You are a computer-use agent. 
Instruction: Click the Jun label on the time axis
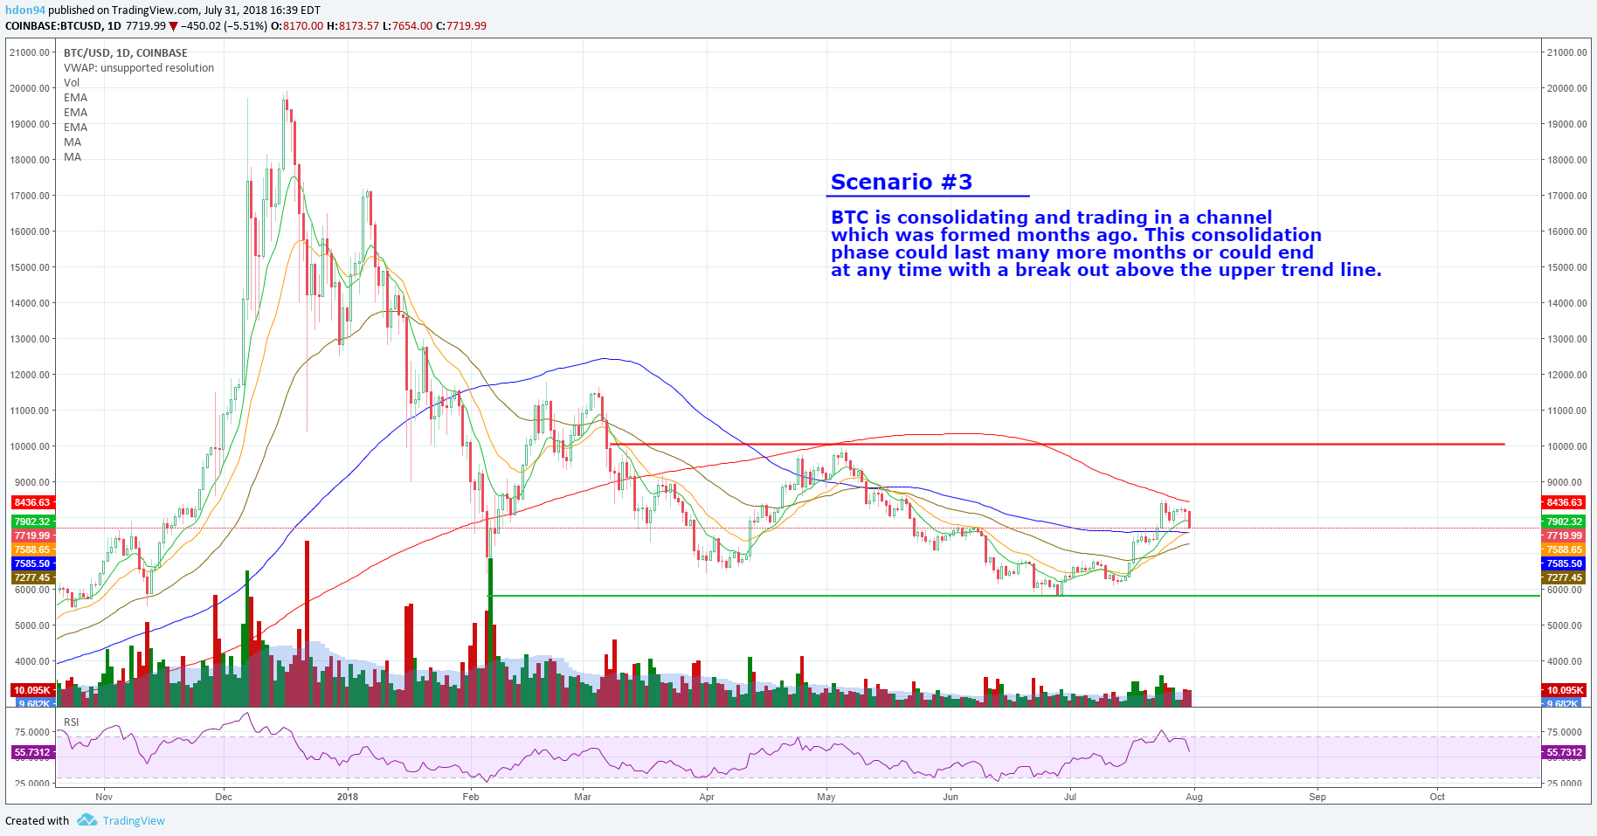coord(951,797)
